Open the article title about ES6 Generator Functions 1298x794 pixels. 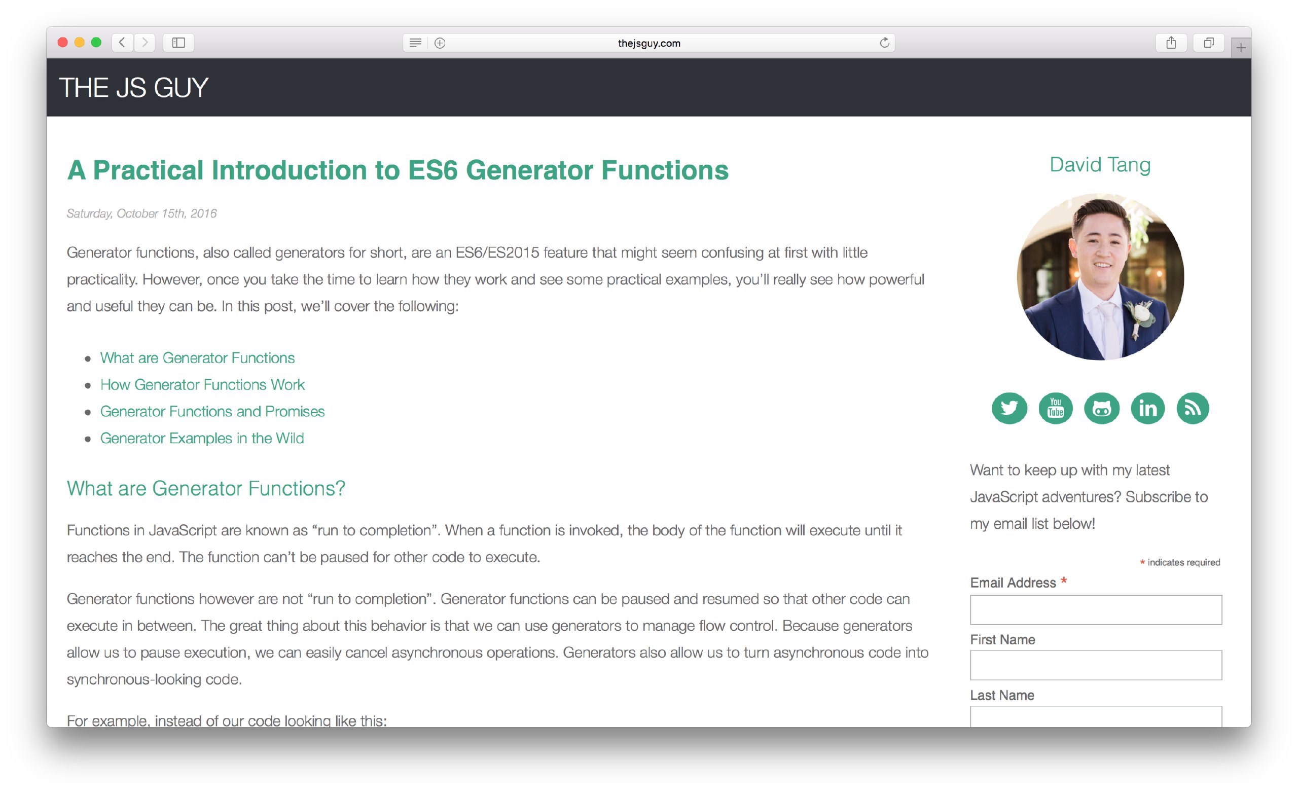pos(398,170)
